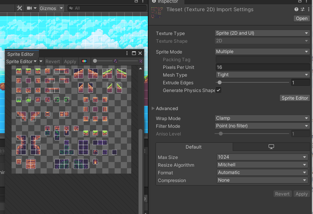Expand the Advanced section

click(x=153, y=109)
